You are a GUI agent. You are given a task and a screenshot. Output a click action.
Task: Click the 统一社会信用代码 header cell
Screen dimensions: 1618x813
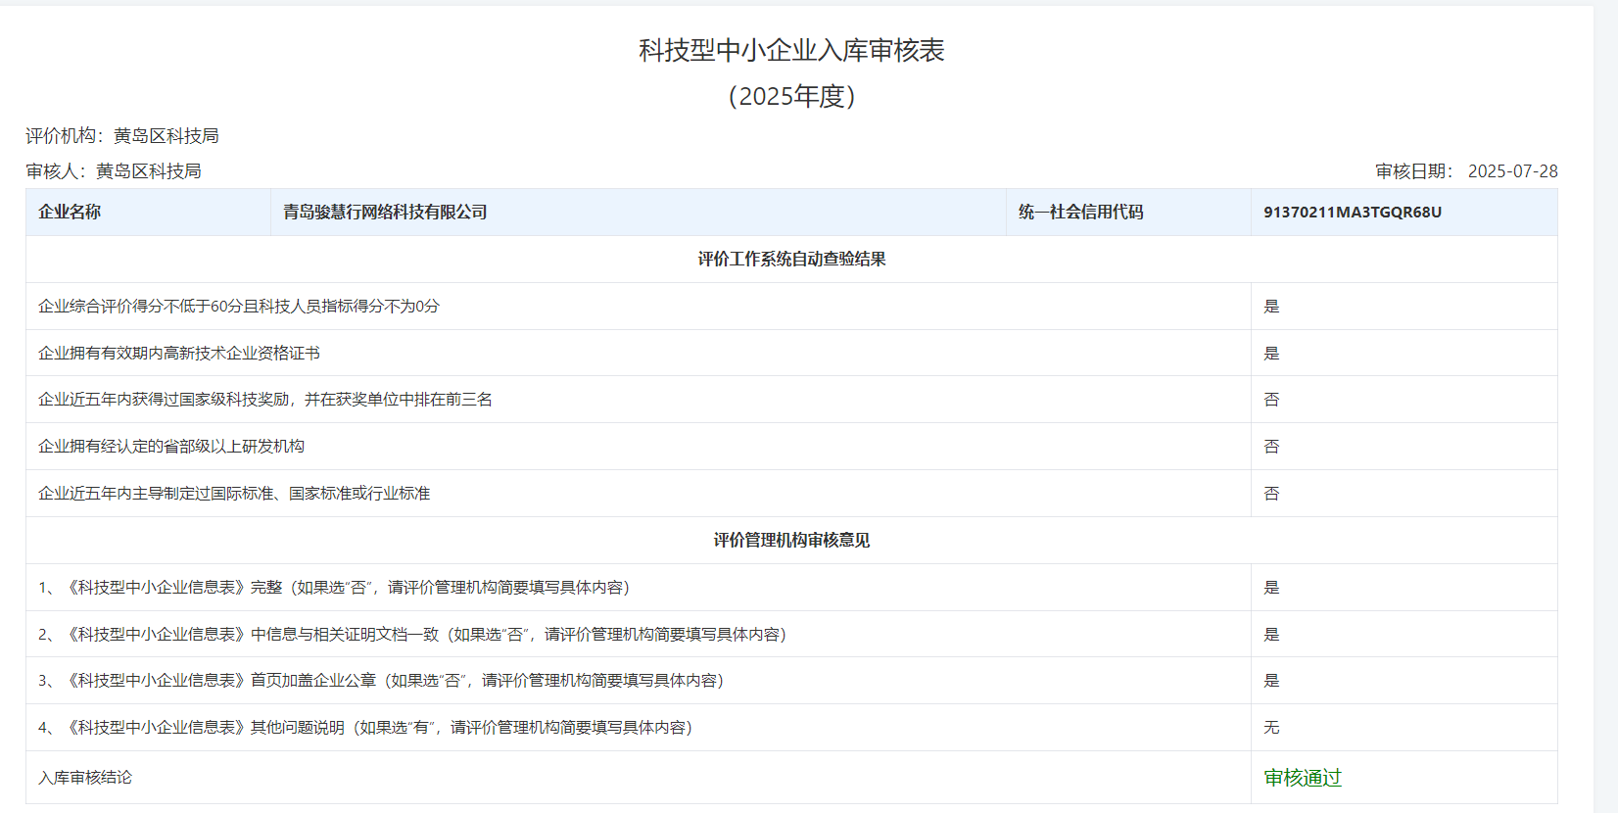[x=1080, y=213]
